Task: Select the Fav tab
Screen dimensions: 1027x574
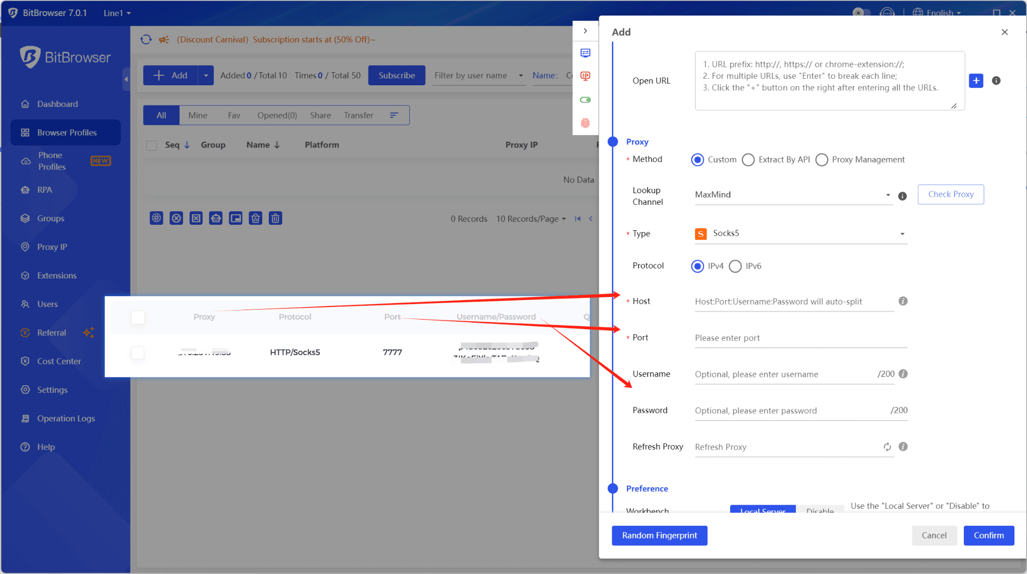Action: click(234, 115)
